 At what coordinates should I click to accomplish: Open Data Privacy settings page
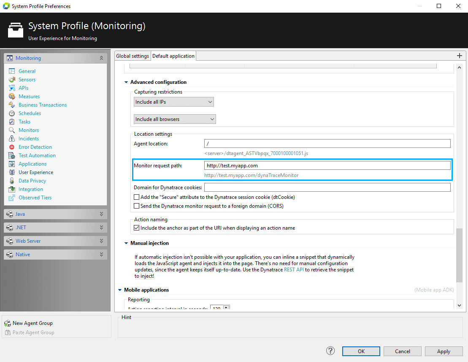coord(32,181)
